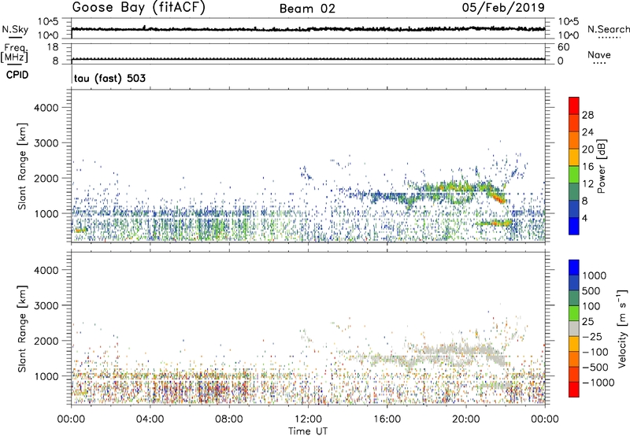The height and width of the screenshot is (436, 630).
Task: Click the "2000" range tick in power panel
Action: pyautogui.click(x=46, y=178)
